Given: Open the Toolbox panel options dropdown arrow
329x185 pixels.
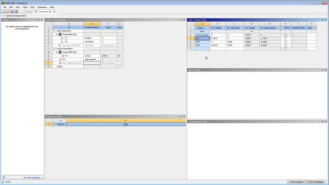Looking at the screenshot, I should tap(35, 20).
